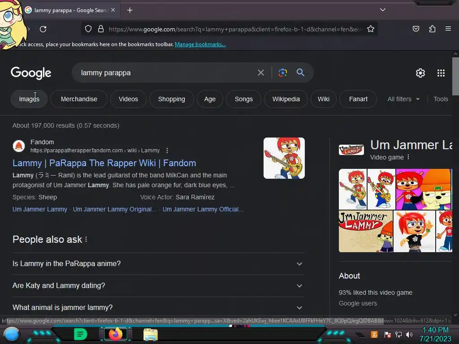Expand Are Katy and Lammy dating question

click(x=158, y=285)
